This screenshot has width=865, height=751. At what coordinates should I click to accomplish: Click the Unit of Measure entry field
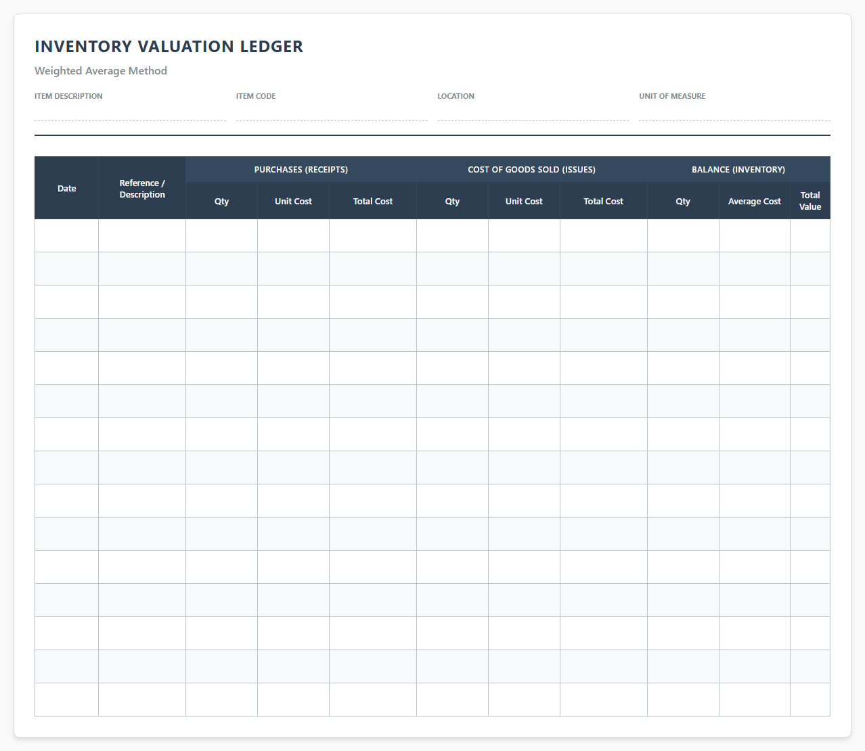pyautogui.click(x=734, y=112)
